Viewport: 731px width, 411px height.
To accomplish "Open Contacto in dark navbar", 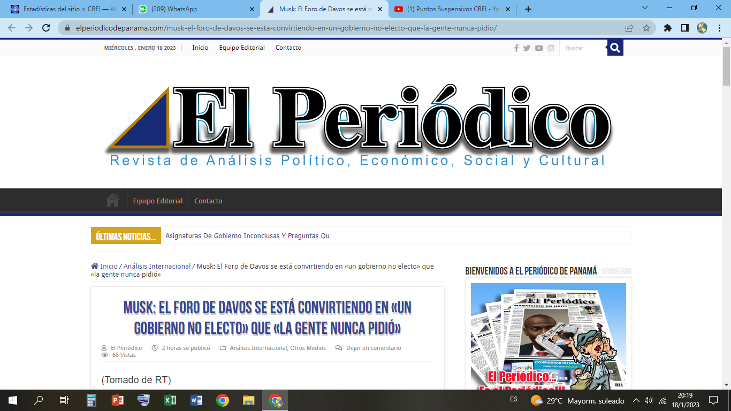I will click(208, 201).
